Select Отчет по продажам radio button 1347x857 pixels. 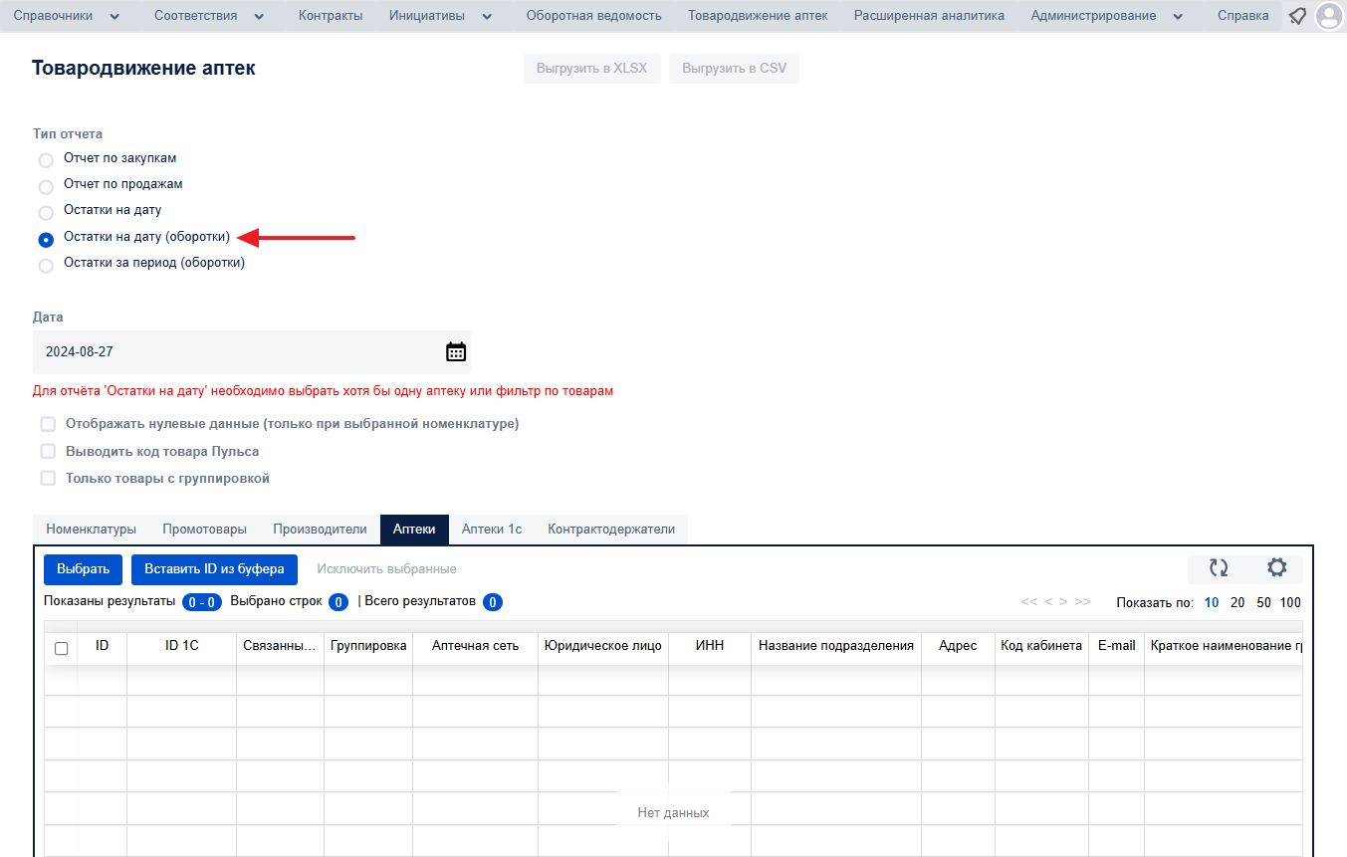tap(46, 186)
